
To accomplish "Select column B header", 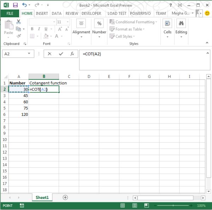I will (x=44, y=77).
